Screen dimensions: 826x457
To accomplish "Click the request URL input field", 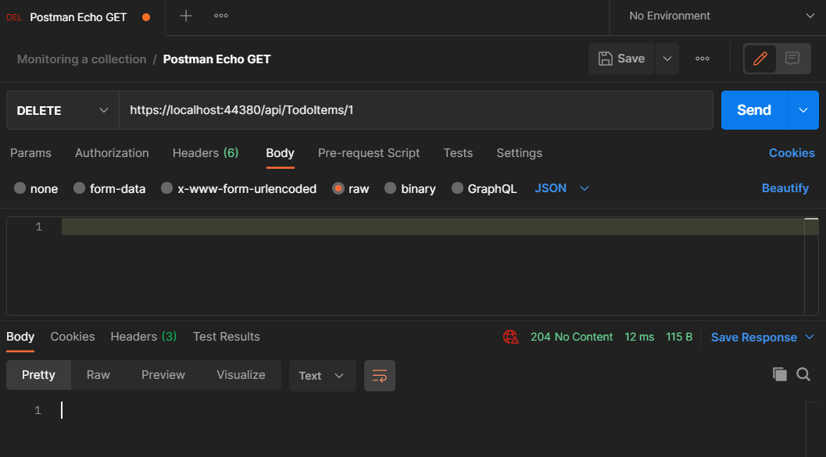I will [417, 110].
